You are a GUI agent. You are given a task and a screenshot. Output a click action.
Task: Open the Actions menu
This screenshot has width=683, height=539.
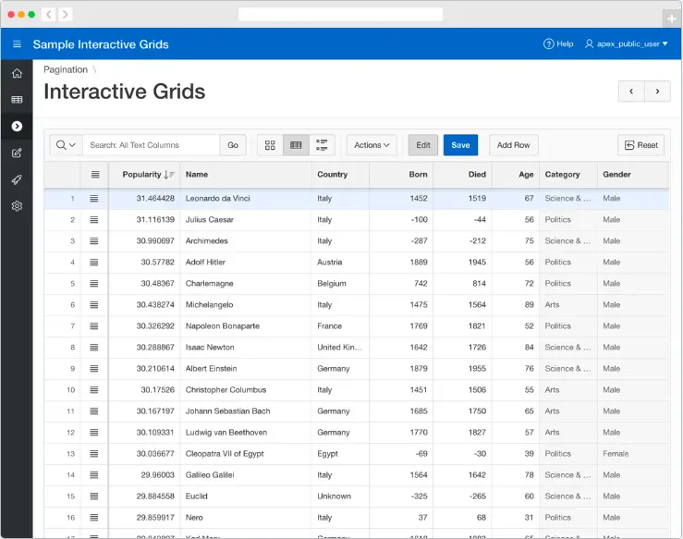372,145
